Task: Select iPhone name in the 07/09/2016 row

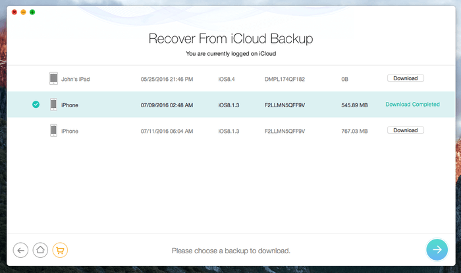Action: pos(70,105)
